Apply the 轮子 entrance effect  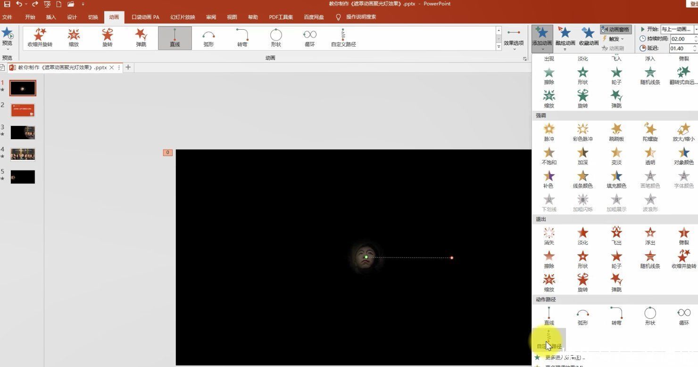coord(616,75)
